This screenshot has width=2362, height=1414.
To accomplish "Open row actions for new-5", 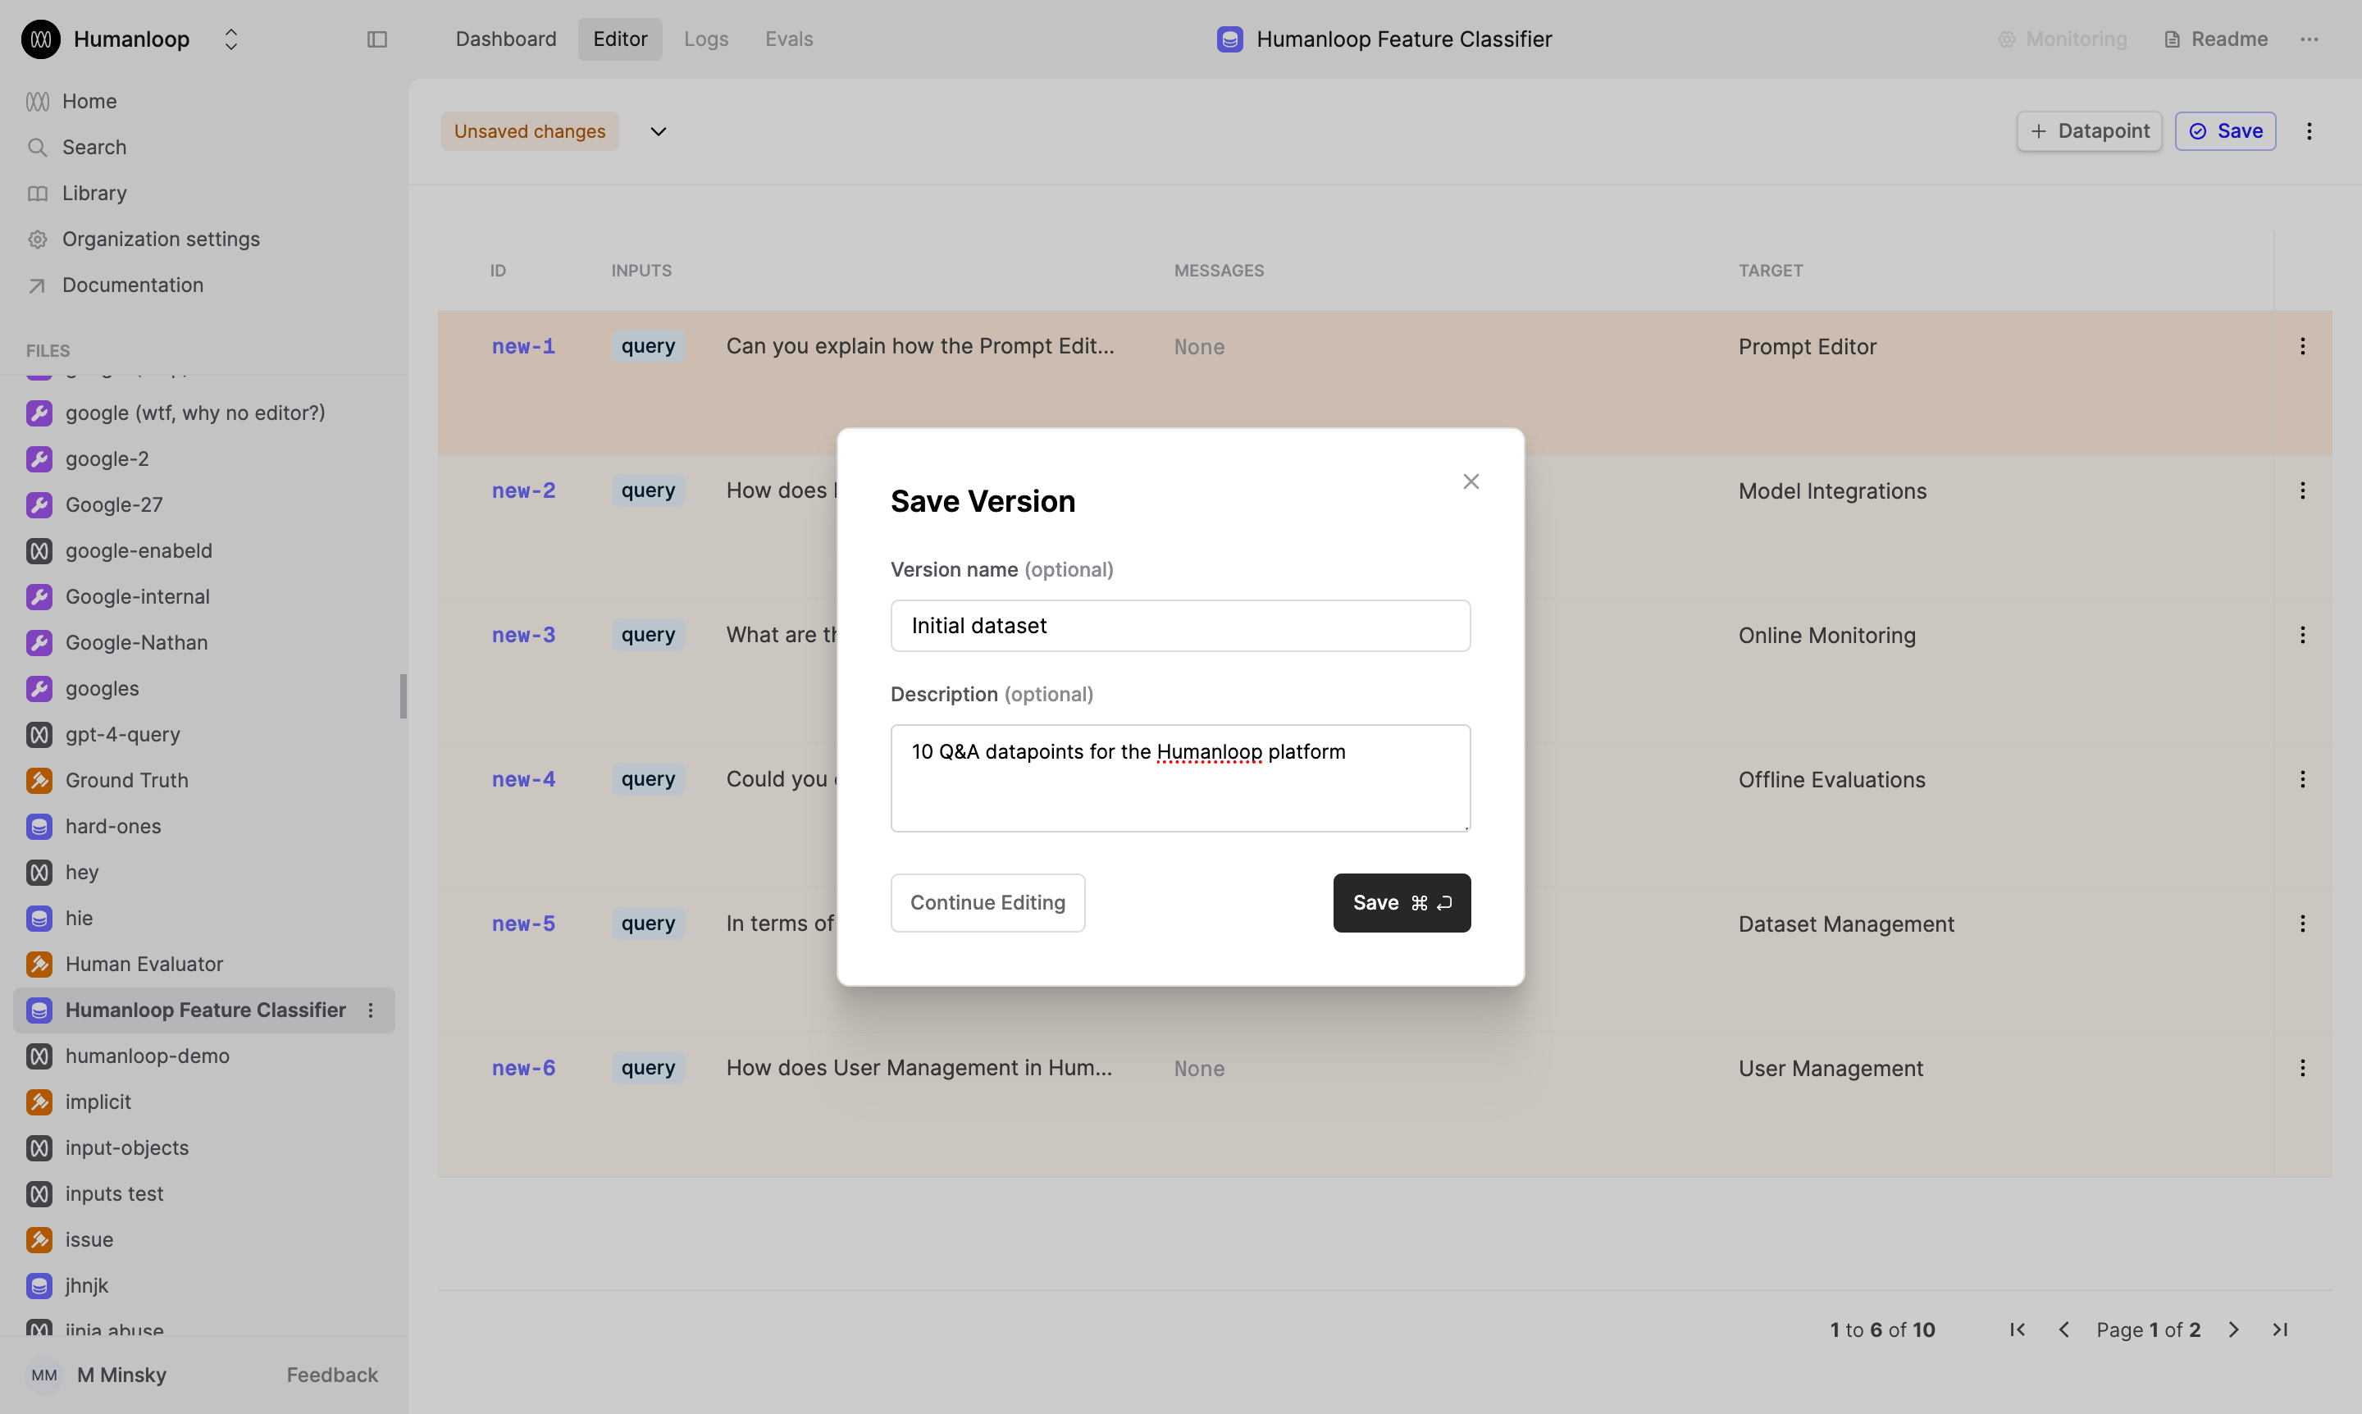I will point(2303,924).
